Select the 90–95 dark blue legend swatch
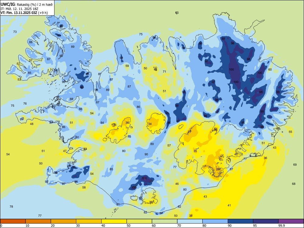This screenshot has height=228, width=304. [240, 221]
